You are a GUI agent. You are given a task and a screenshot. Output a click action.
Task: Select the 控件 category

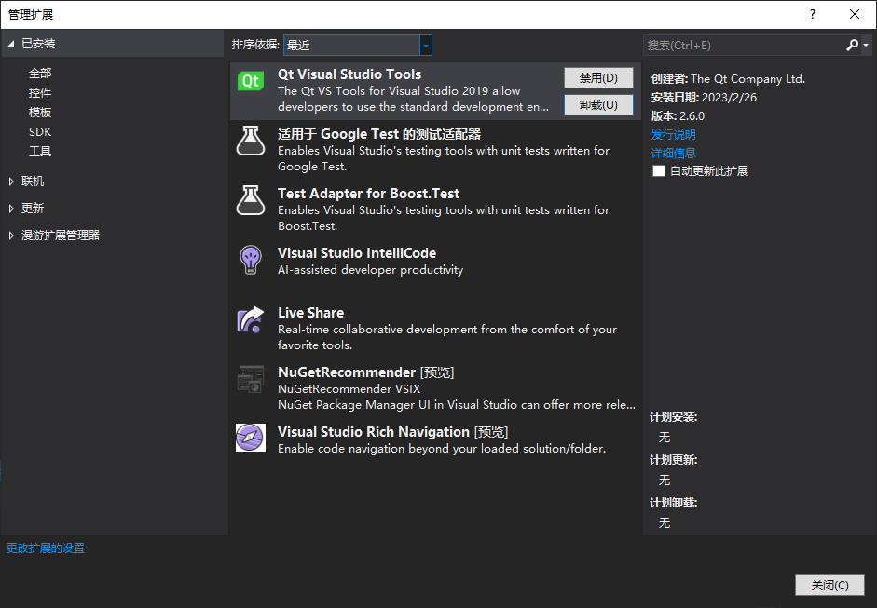pos(40,93)
